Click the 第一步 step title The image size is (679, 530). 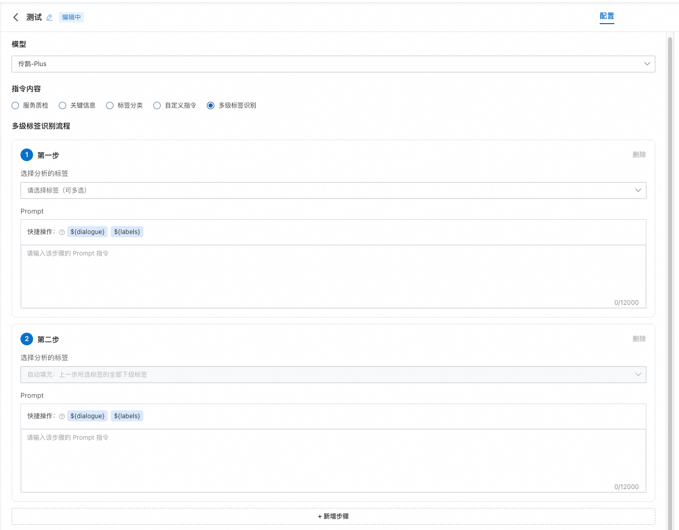click(x=48, y=155)
